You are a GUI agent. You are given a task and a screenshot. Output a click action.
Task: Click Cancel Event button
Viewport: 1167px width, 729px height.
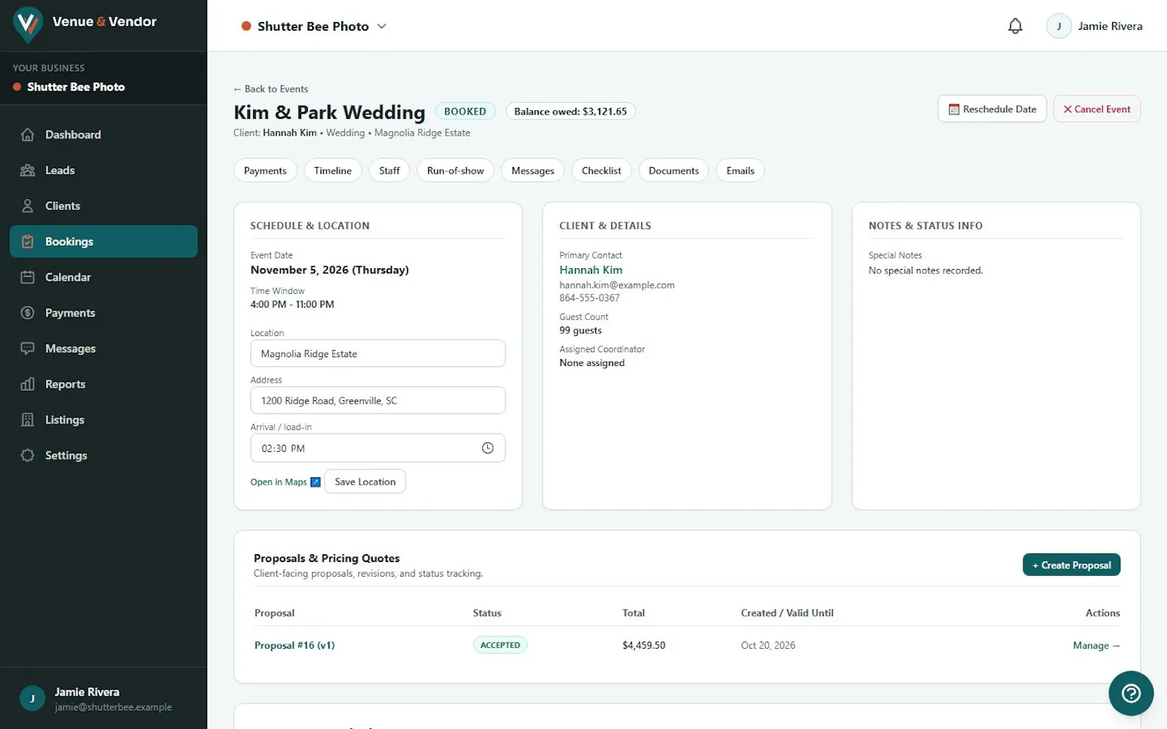[1097, 109]
